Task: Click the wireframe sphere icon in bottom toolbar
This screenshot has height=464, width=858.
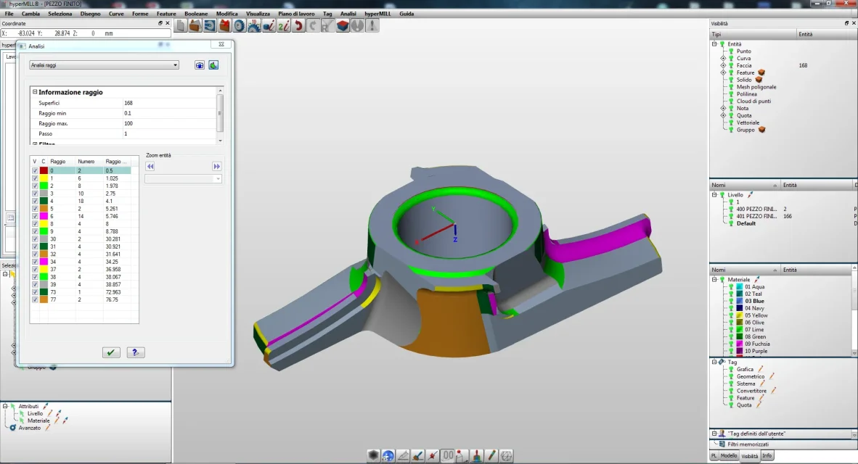Action: [x=507, y=456]
